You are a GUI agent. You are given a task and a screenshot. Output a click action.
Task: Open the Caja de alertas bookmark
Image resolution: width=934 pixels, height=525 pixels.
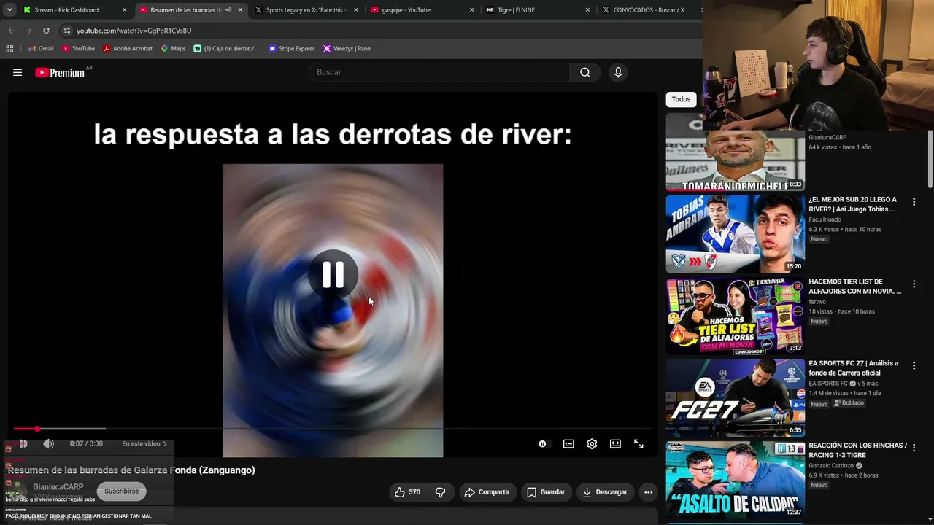[226, 49]
